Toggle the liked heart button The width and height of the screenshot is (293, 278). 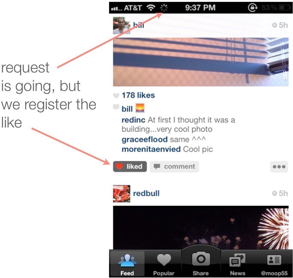coord(130,166)
